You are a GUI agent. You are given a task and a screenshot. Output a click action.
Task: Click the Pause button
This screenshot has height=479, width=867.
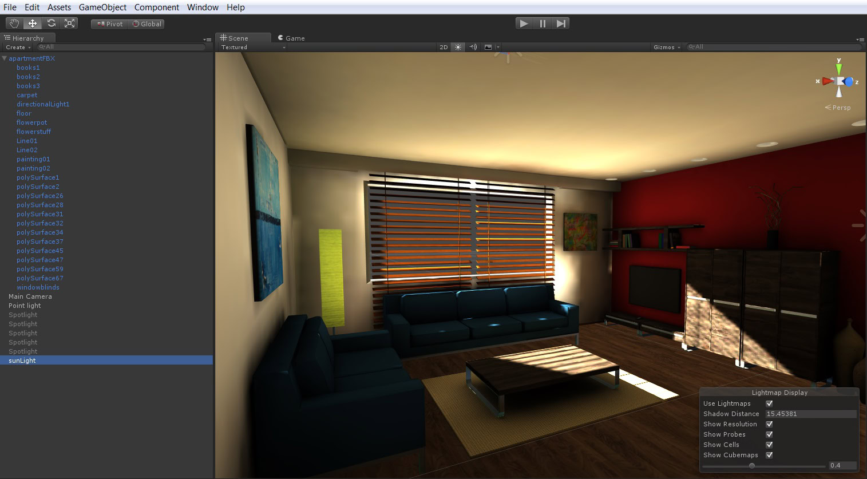click(x=543, y=23)
